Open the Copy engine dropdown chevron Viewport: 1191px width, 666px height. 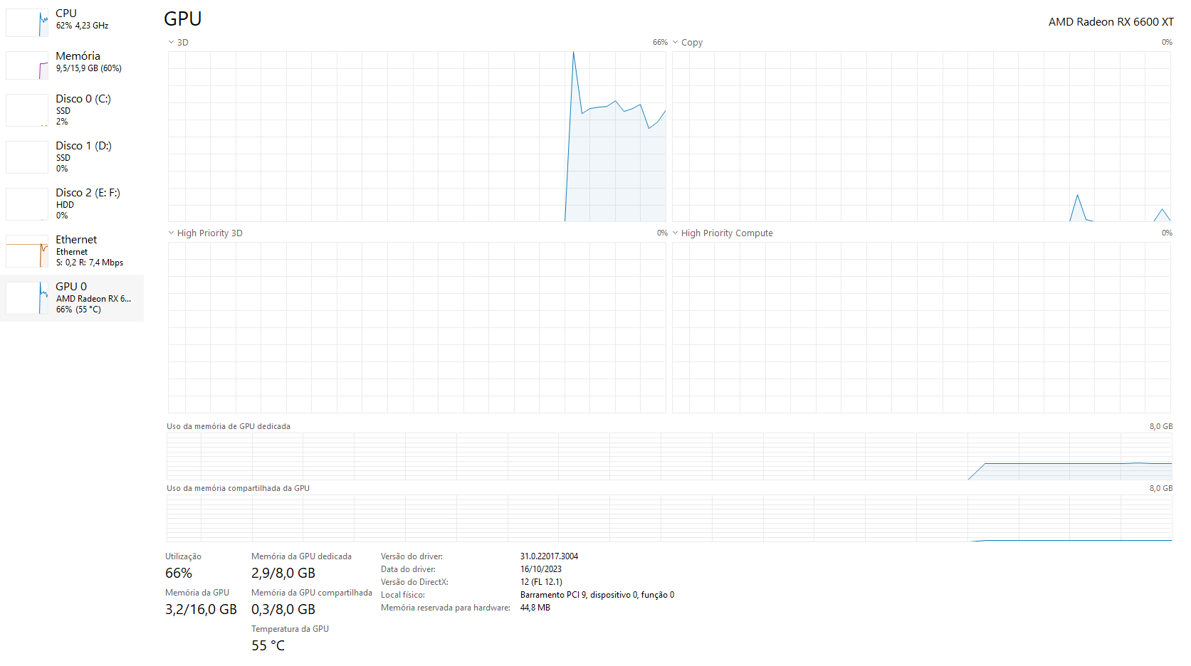point(675,42)
